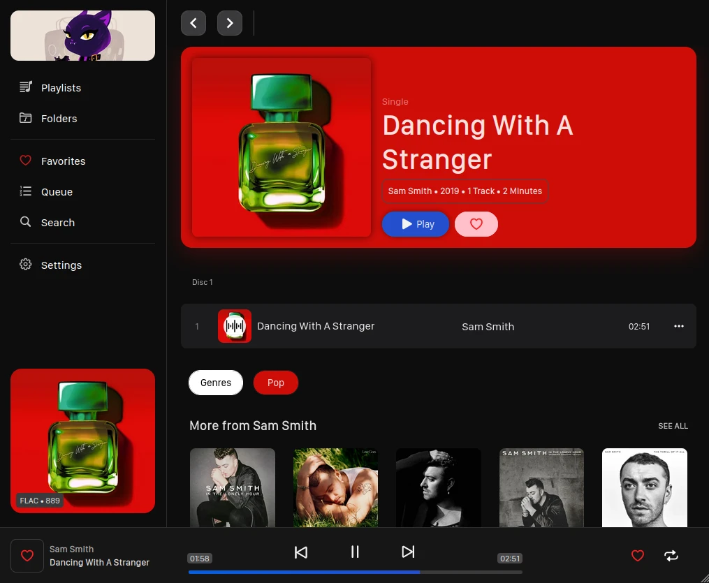
Task: Open the Queue page
Action: [x=82, y=191]
